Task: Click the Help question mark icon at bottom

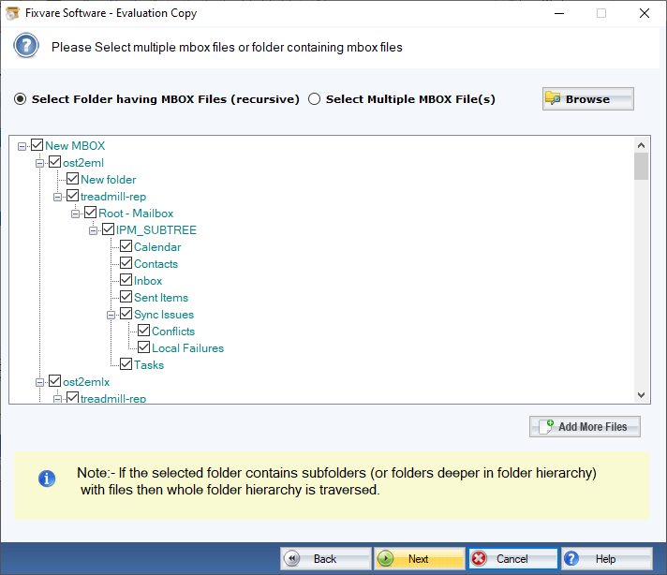Action: click(574, 559)
